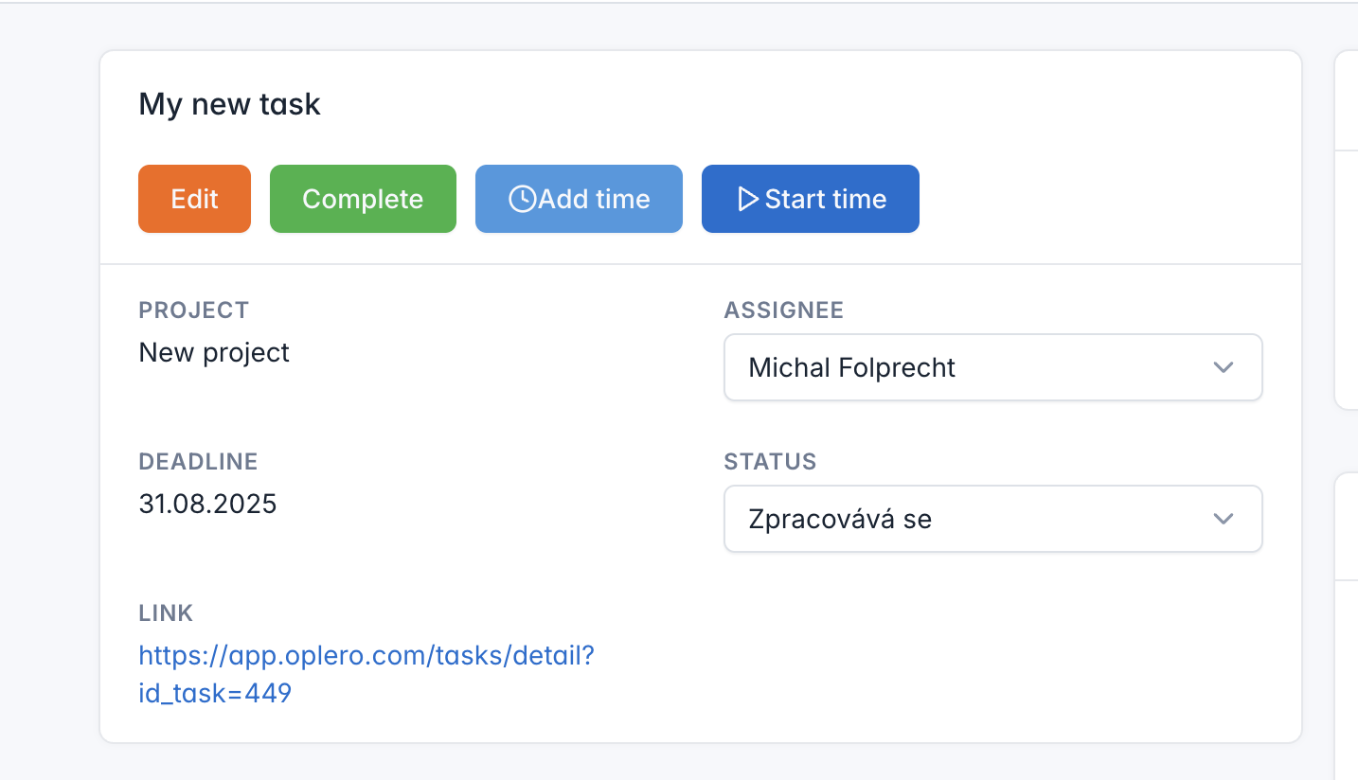Click the LINK field label
Image resolution: width=1358 pixels, height=780 pixels.
coord(166,612)
